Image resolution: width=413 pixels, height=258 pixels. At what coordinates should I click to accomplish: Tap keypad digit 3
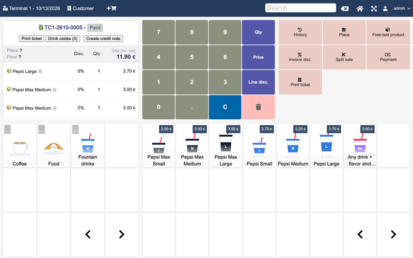tap(225, 82)
